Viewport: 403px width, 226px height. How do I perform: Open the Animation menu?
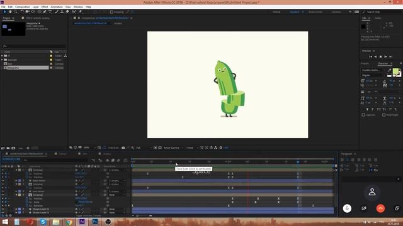(x=57, y=7)
